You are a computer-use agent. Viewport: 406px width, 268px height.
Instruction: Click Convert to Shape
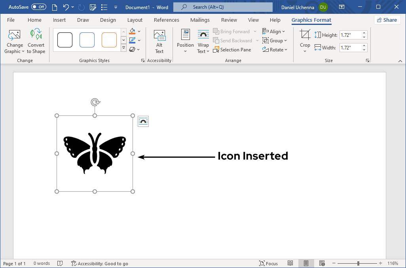(x=36, y=41)
